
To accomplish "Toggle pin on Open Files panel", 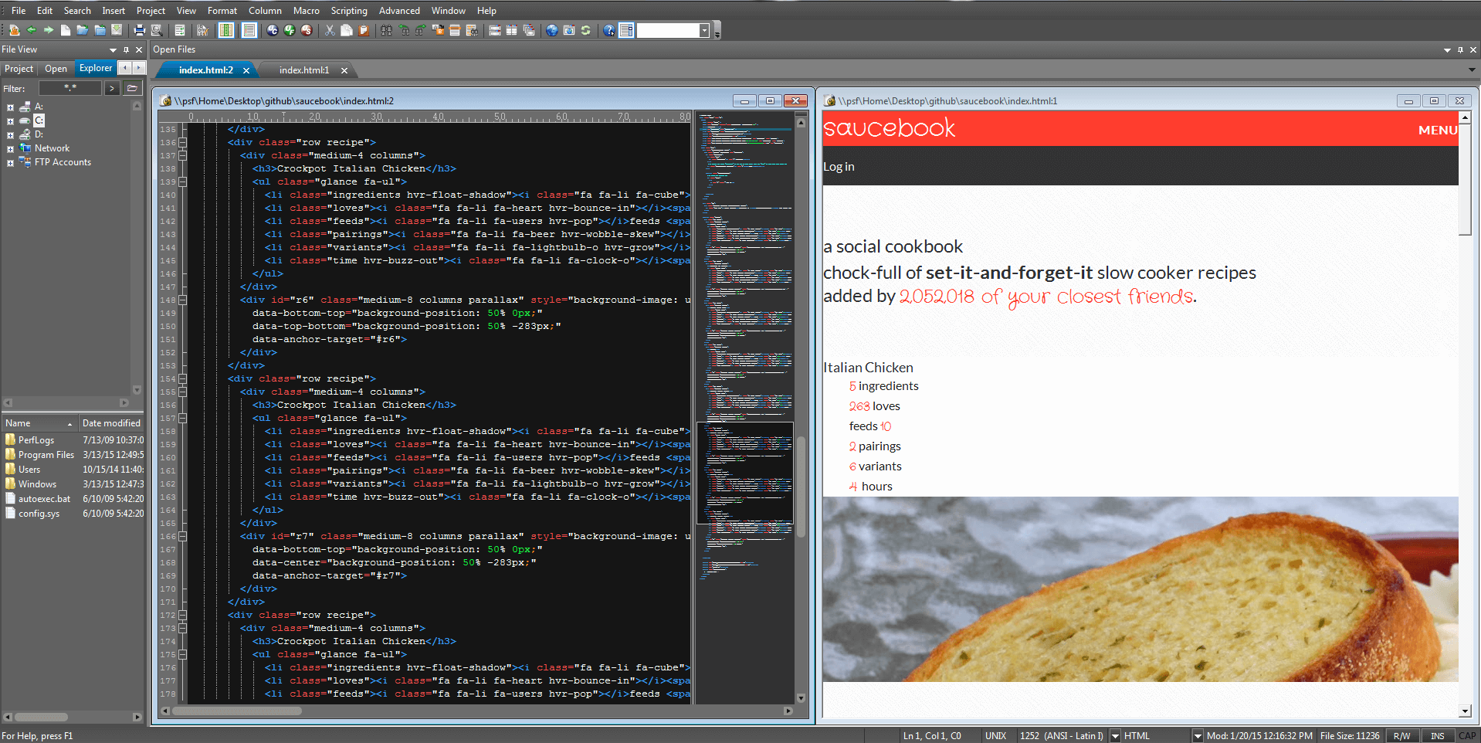I will (1460, 49).
